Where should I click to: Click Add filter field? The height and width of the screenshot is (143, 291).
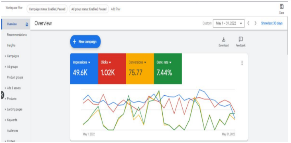[x=116, y=9]
